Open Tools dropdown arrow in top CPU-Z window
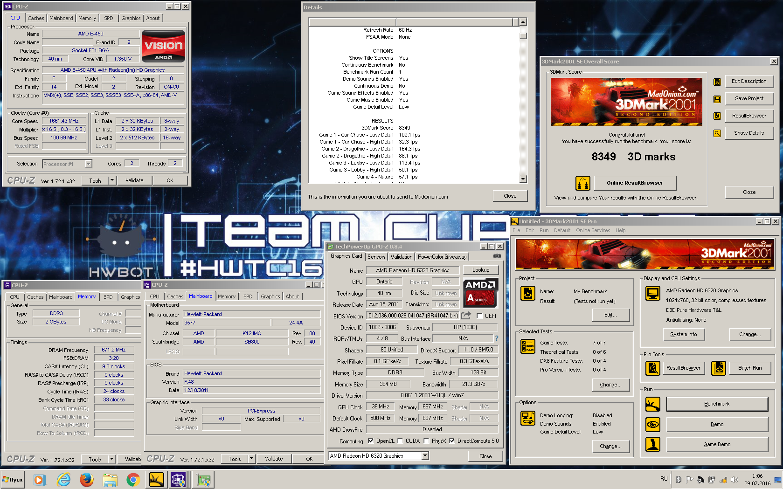 point(112,180)
